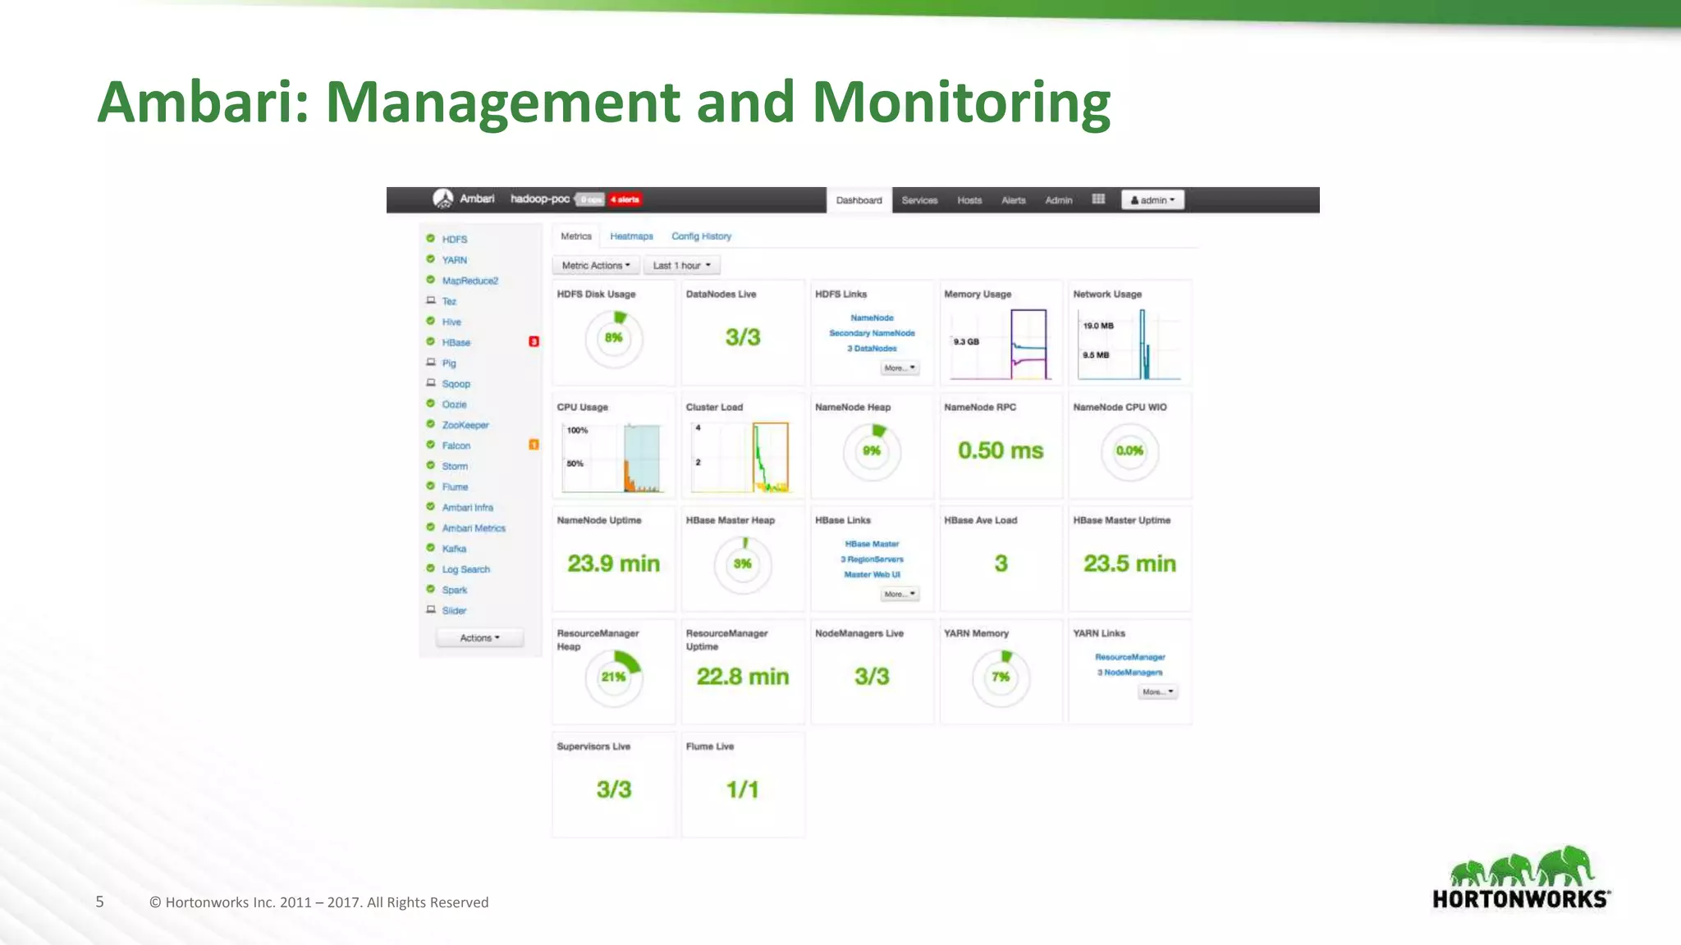Open the Admin menu
The width and height of the screenshot is (1681, 945).
pos(1059,200)
